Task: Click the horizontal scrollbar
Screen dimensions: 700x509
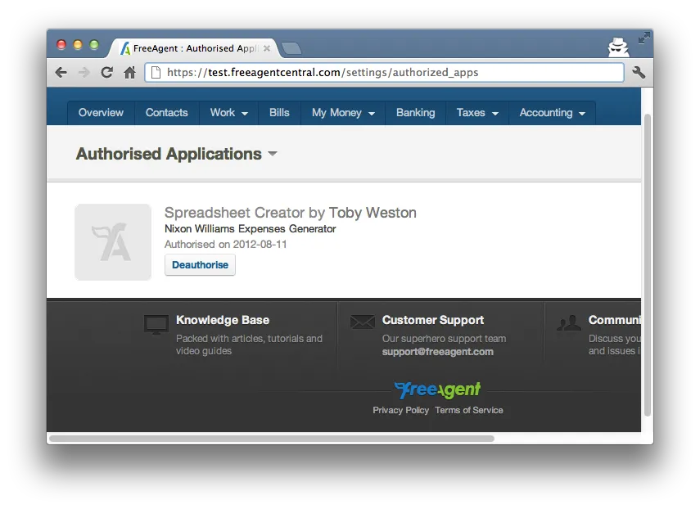Action: pyautogui.click(x=272, y=439)
